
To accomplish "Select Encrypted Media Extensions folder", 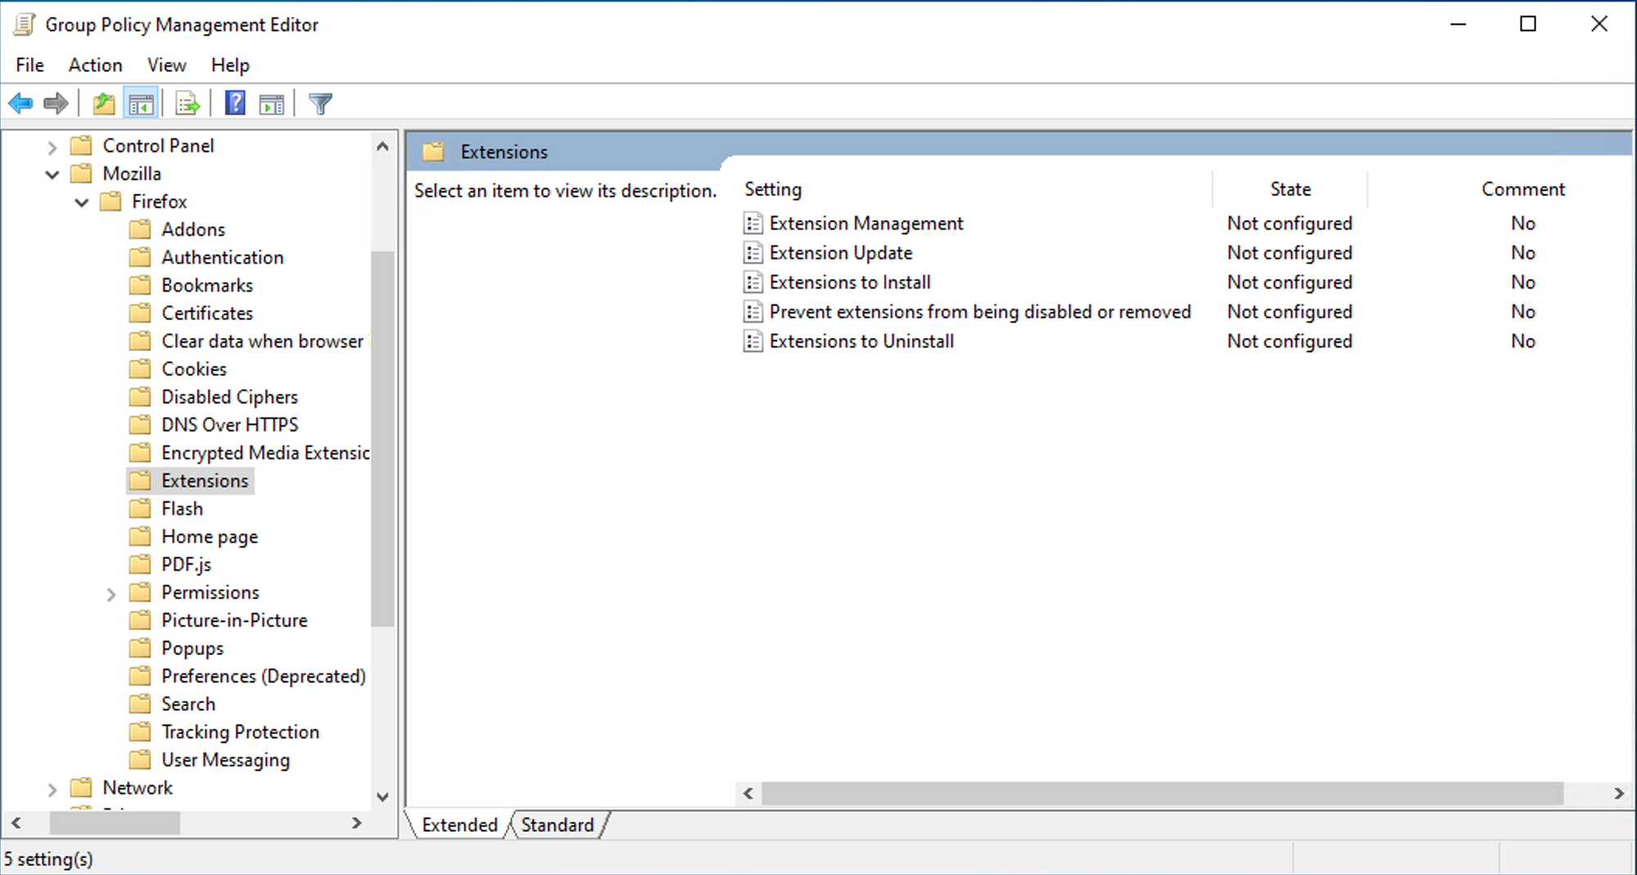I will (264, 453).
